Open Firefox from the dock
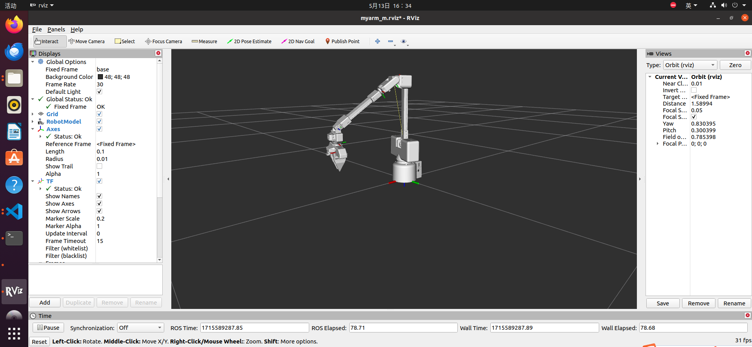Image resolution: width=752 pixels, height=347 pixels. [x=14, y=25]
